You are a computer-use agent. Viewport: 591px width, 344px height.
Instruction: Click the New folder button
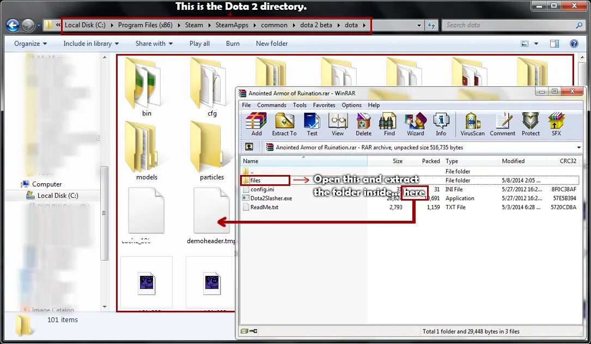coord(272,44)
